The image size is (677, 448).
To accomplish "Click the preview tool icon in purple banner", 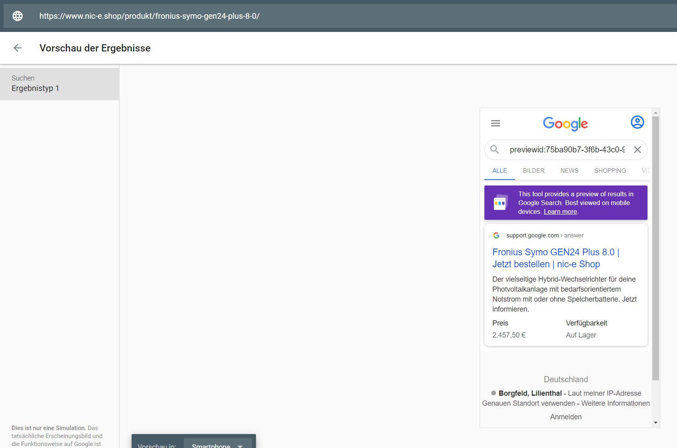I will 500,203.
